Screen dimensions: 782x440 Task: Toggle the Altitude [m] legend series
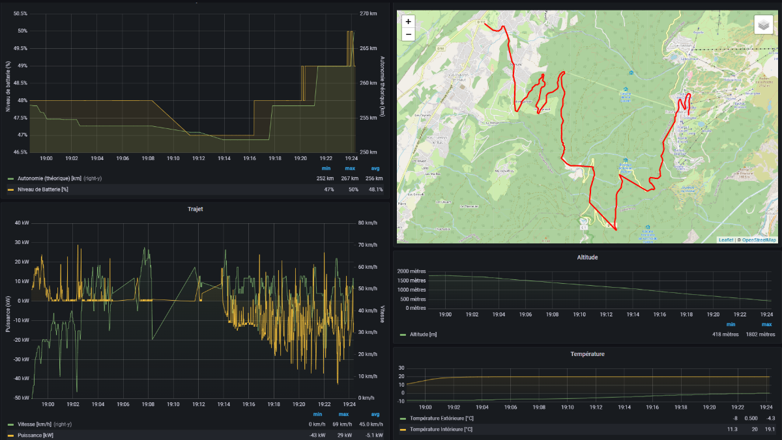(x=423, y=334)
